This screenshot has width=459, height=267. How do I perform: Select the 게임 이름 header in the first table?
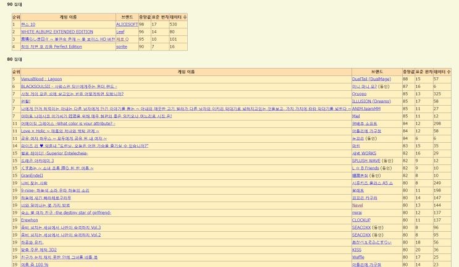[68, 17]
